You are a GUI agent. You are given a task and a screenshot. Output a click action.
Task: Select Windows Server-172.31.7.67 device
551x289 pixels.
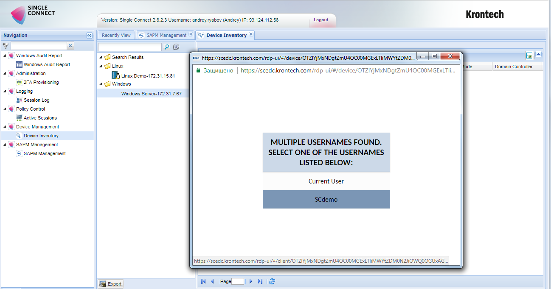[152, 94]
